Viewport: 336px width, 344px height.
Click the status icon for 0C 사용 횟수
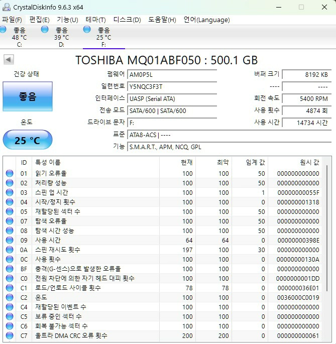coord(10,259)
